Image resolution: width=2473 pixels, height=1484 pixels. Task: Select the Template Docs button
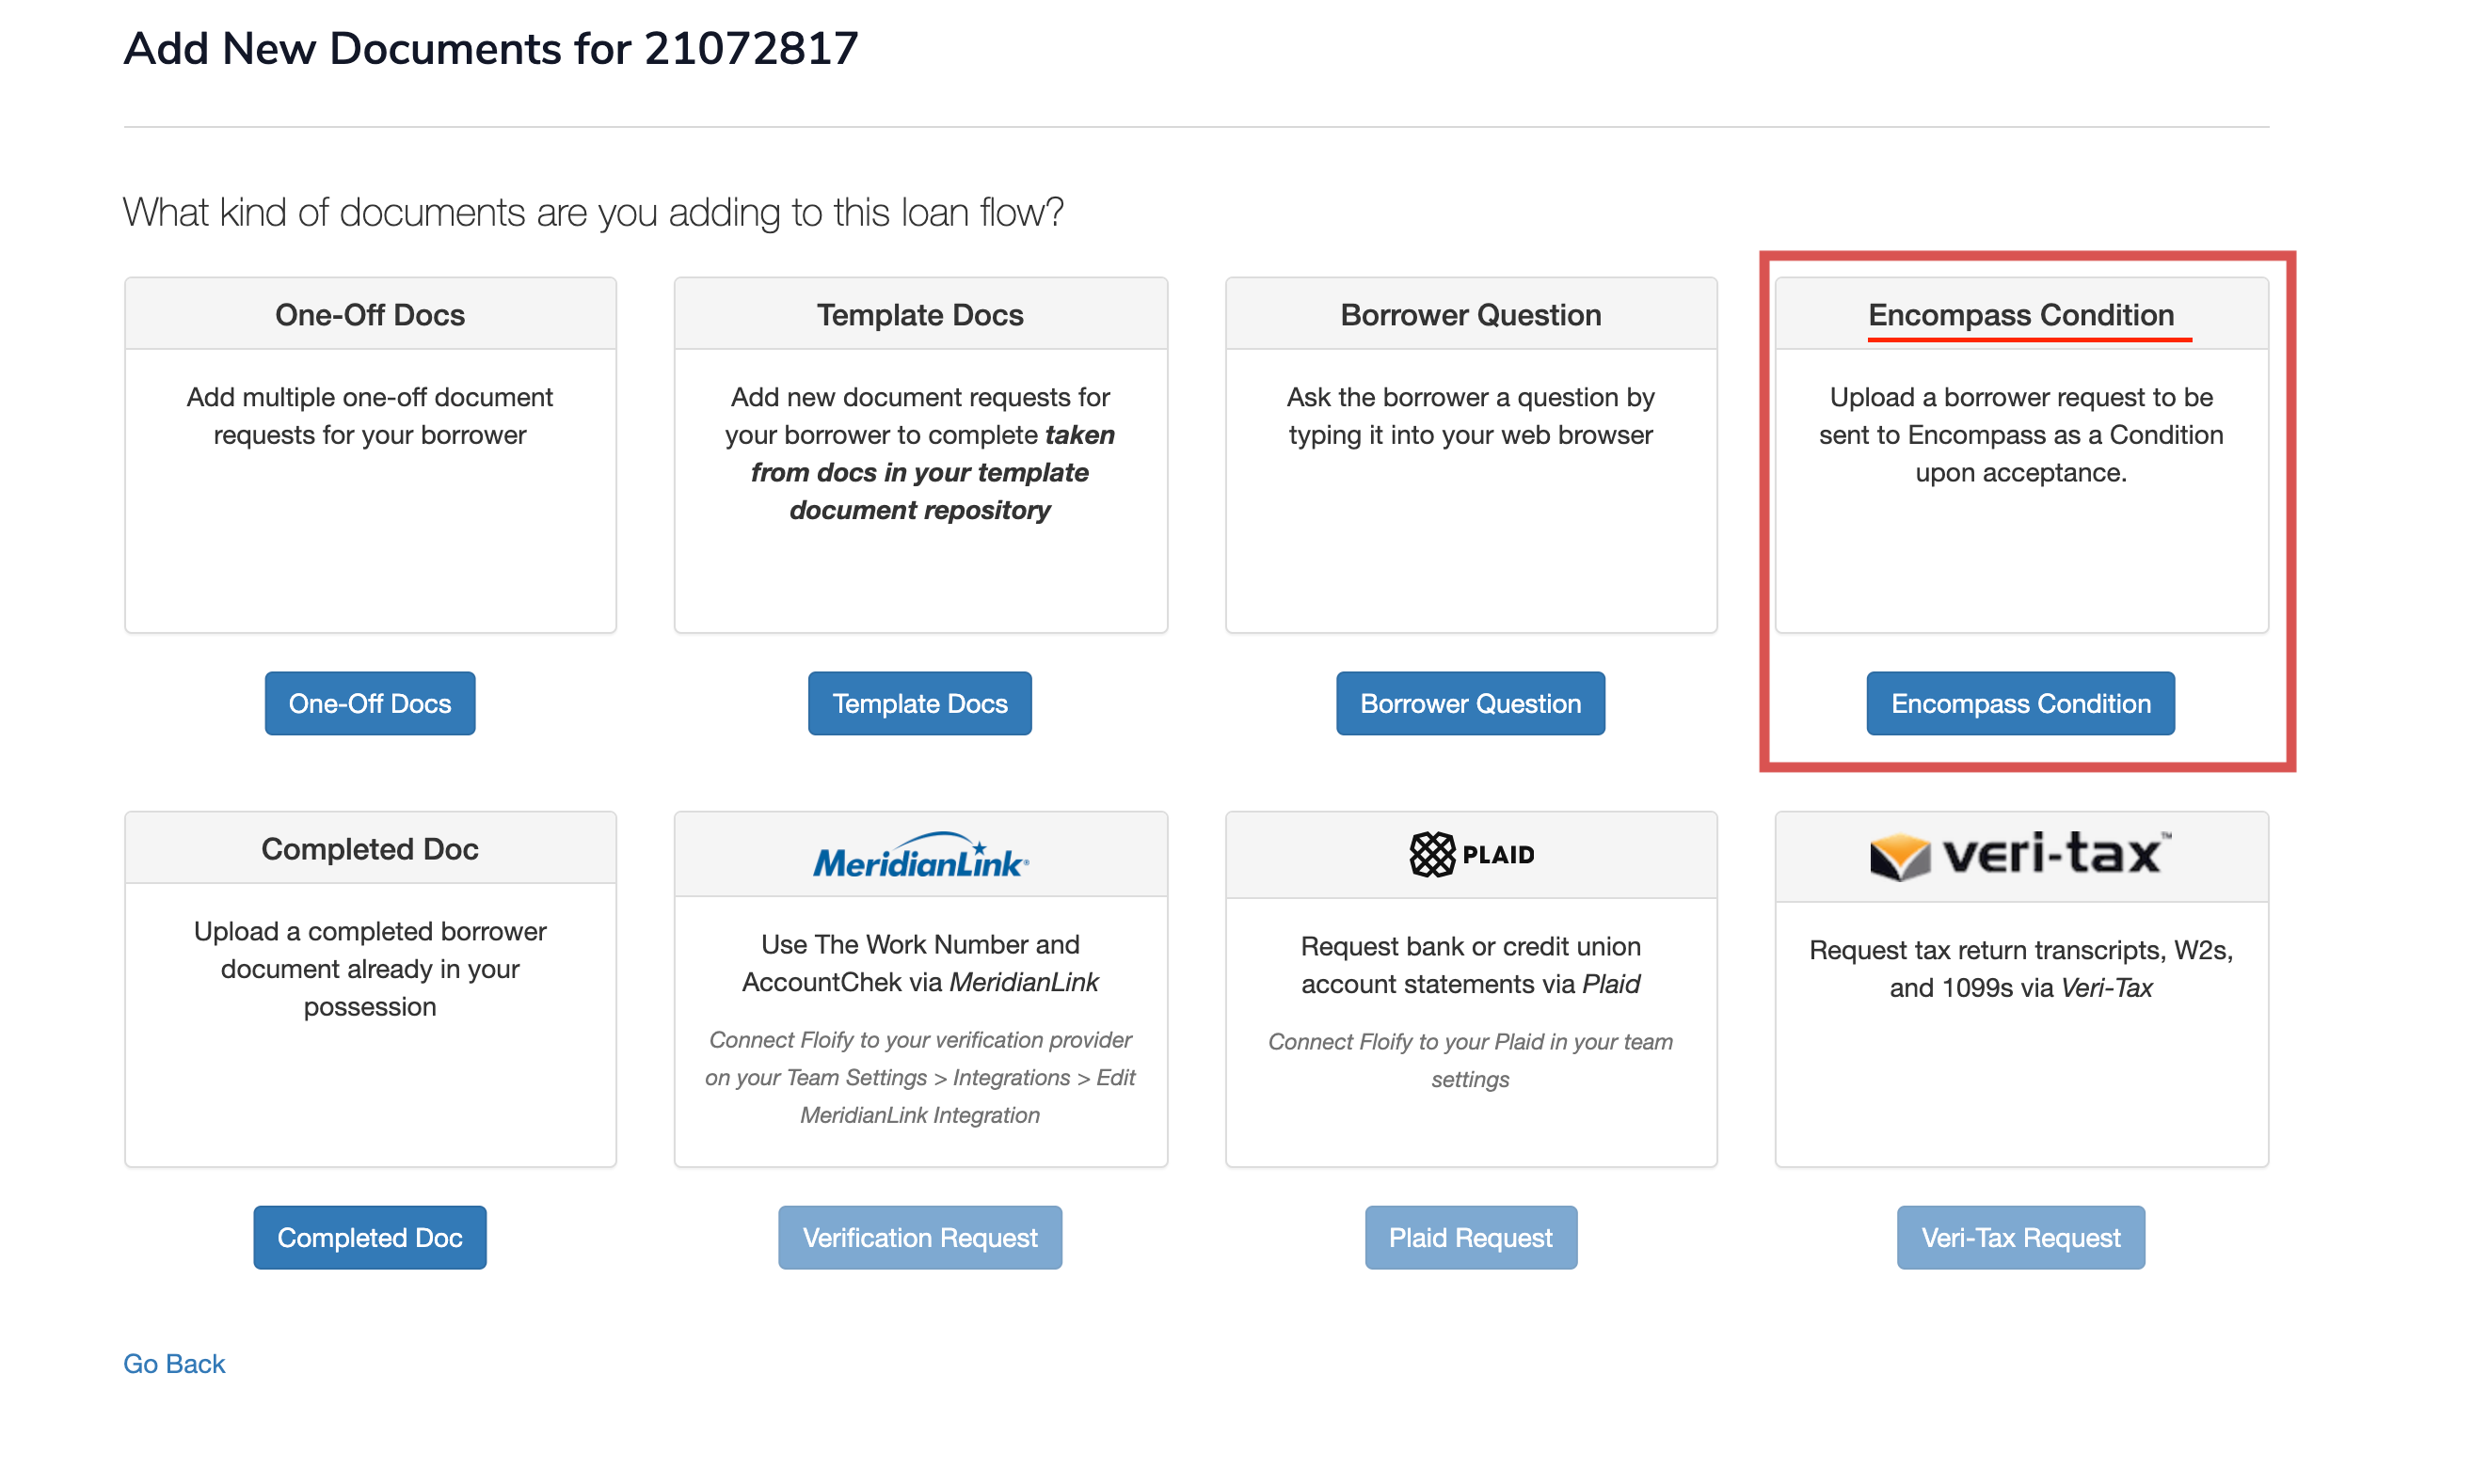point(918,703)
